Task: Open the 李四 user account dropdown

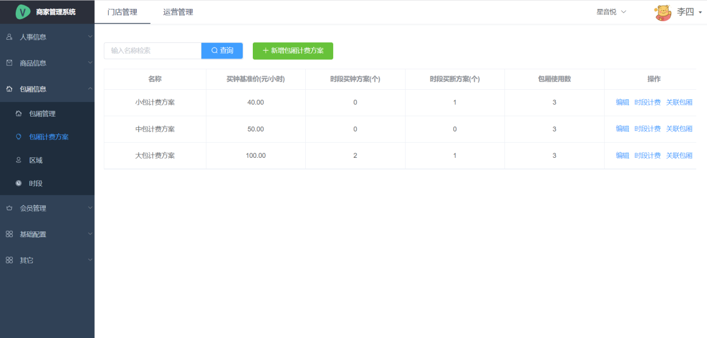Action: [689, 12]
